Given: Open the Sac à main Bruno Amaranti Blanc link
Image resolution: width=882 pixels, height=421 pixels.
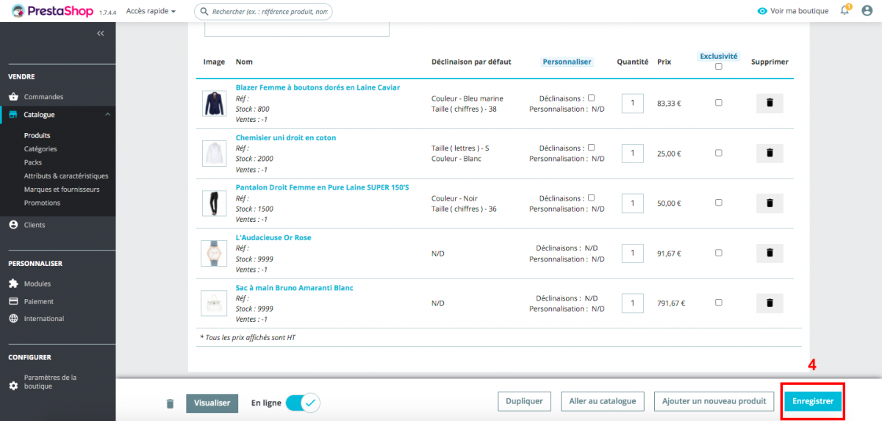Looking at the screenshot, I should tap(294, 287).
